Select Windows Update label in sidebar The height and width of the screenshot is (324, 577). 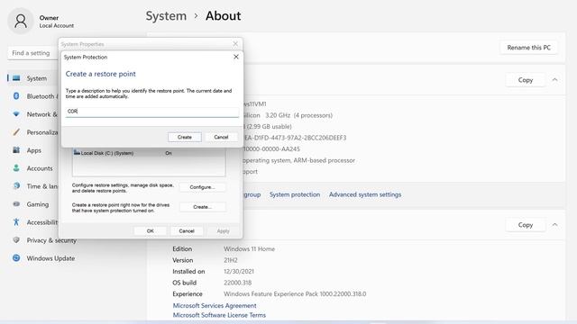point(50,258)
